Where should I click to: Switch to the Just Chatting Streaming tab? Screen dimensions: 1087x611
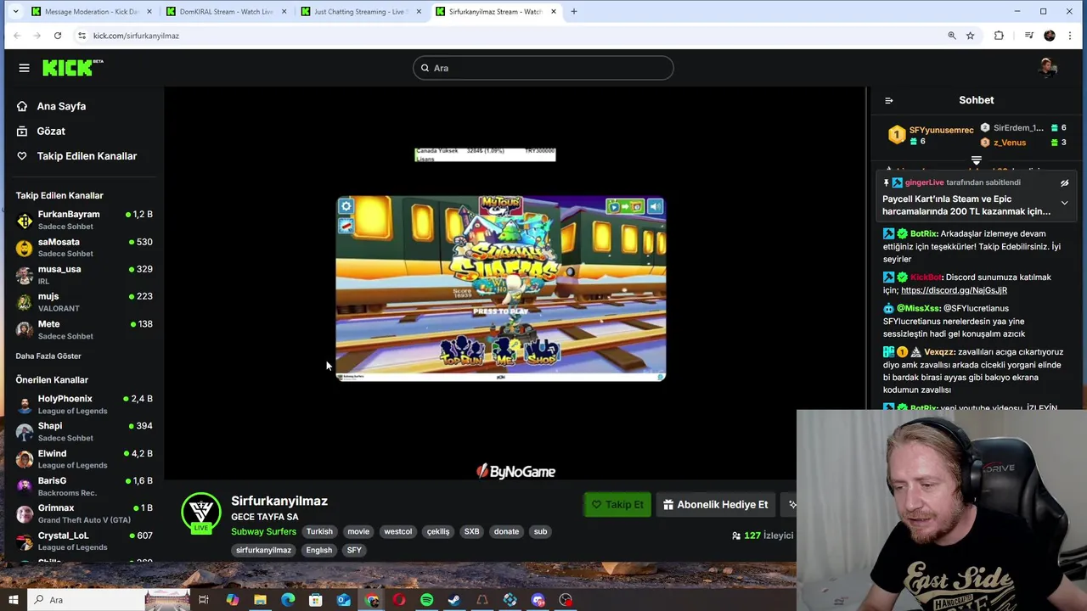(x=361, y=12)
